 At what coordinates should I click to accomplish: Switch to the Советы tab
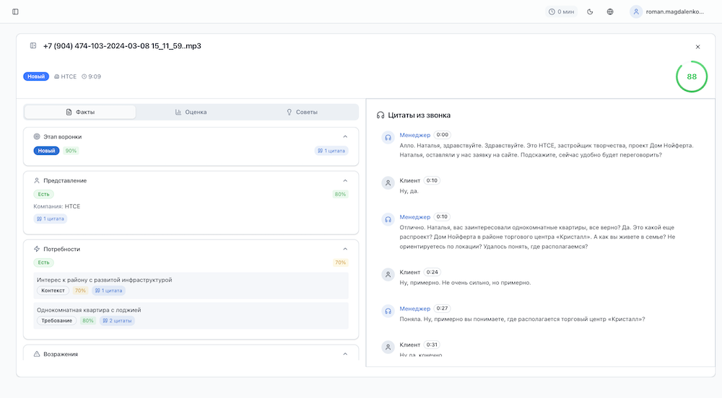pyautogui.click(x=302, y=112)
